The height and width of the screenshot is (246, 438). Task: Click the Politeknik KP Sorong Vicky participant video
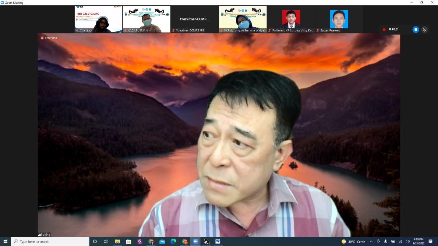coord(291,19)
